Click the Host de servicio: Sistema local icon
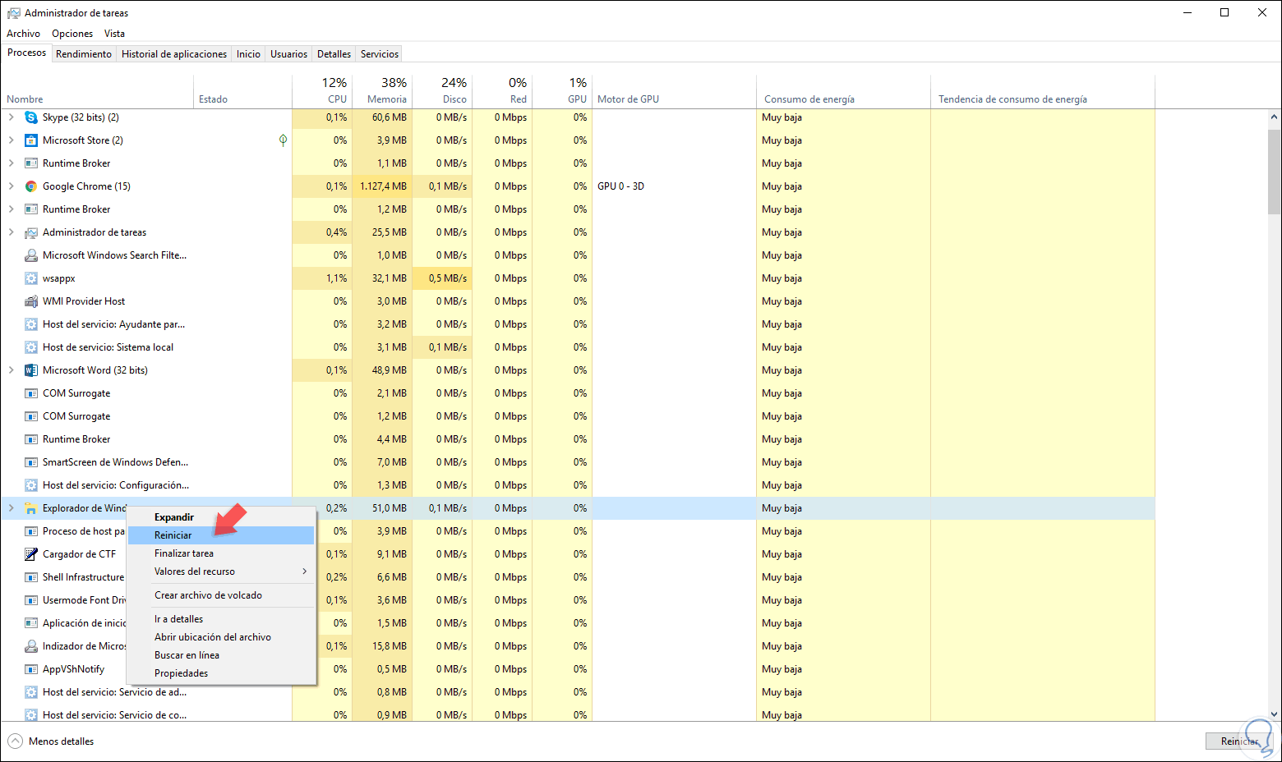1282x762 pixels. tap(31, 347)
